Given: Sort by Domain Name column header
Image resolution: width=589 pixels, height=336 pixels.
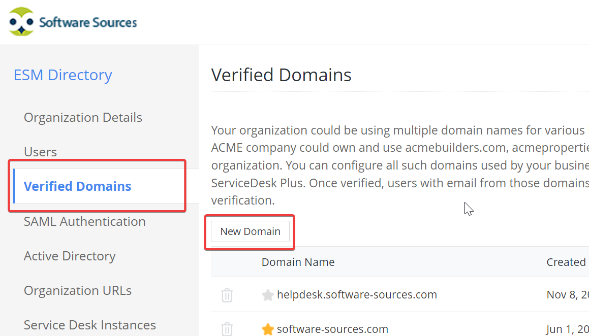Looking at the screenshot, I should click(x=298, y=262).
